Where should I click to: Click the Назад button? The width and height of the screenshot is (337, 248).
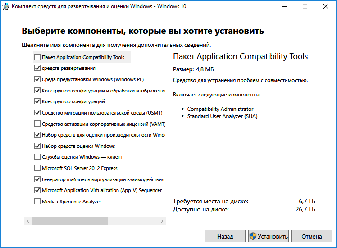click(x=225, y=236)
